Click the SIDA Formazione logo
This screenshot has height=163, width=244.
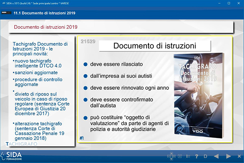[x=13, y=156]
